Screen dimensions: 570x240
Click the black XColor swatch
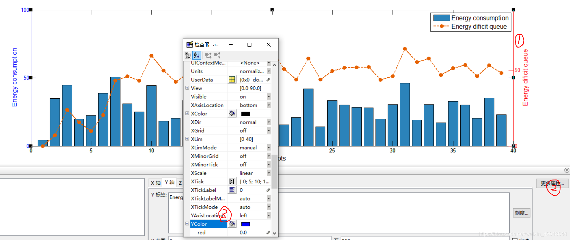point(246,114)
